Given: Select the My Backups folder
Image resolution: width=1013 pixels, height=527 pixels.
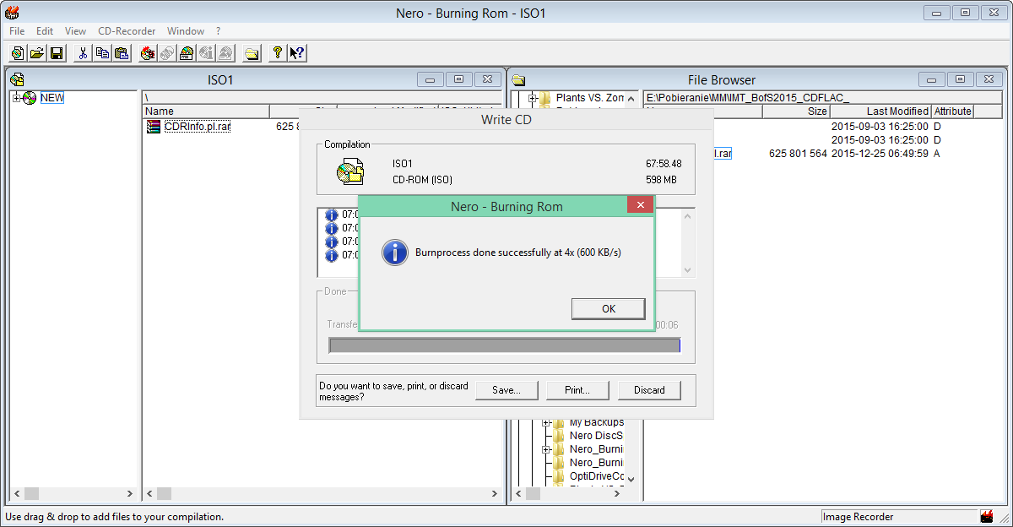Looking at the screenshot, I should (597, 422).
